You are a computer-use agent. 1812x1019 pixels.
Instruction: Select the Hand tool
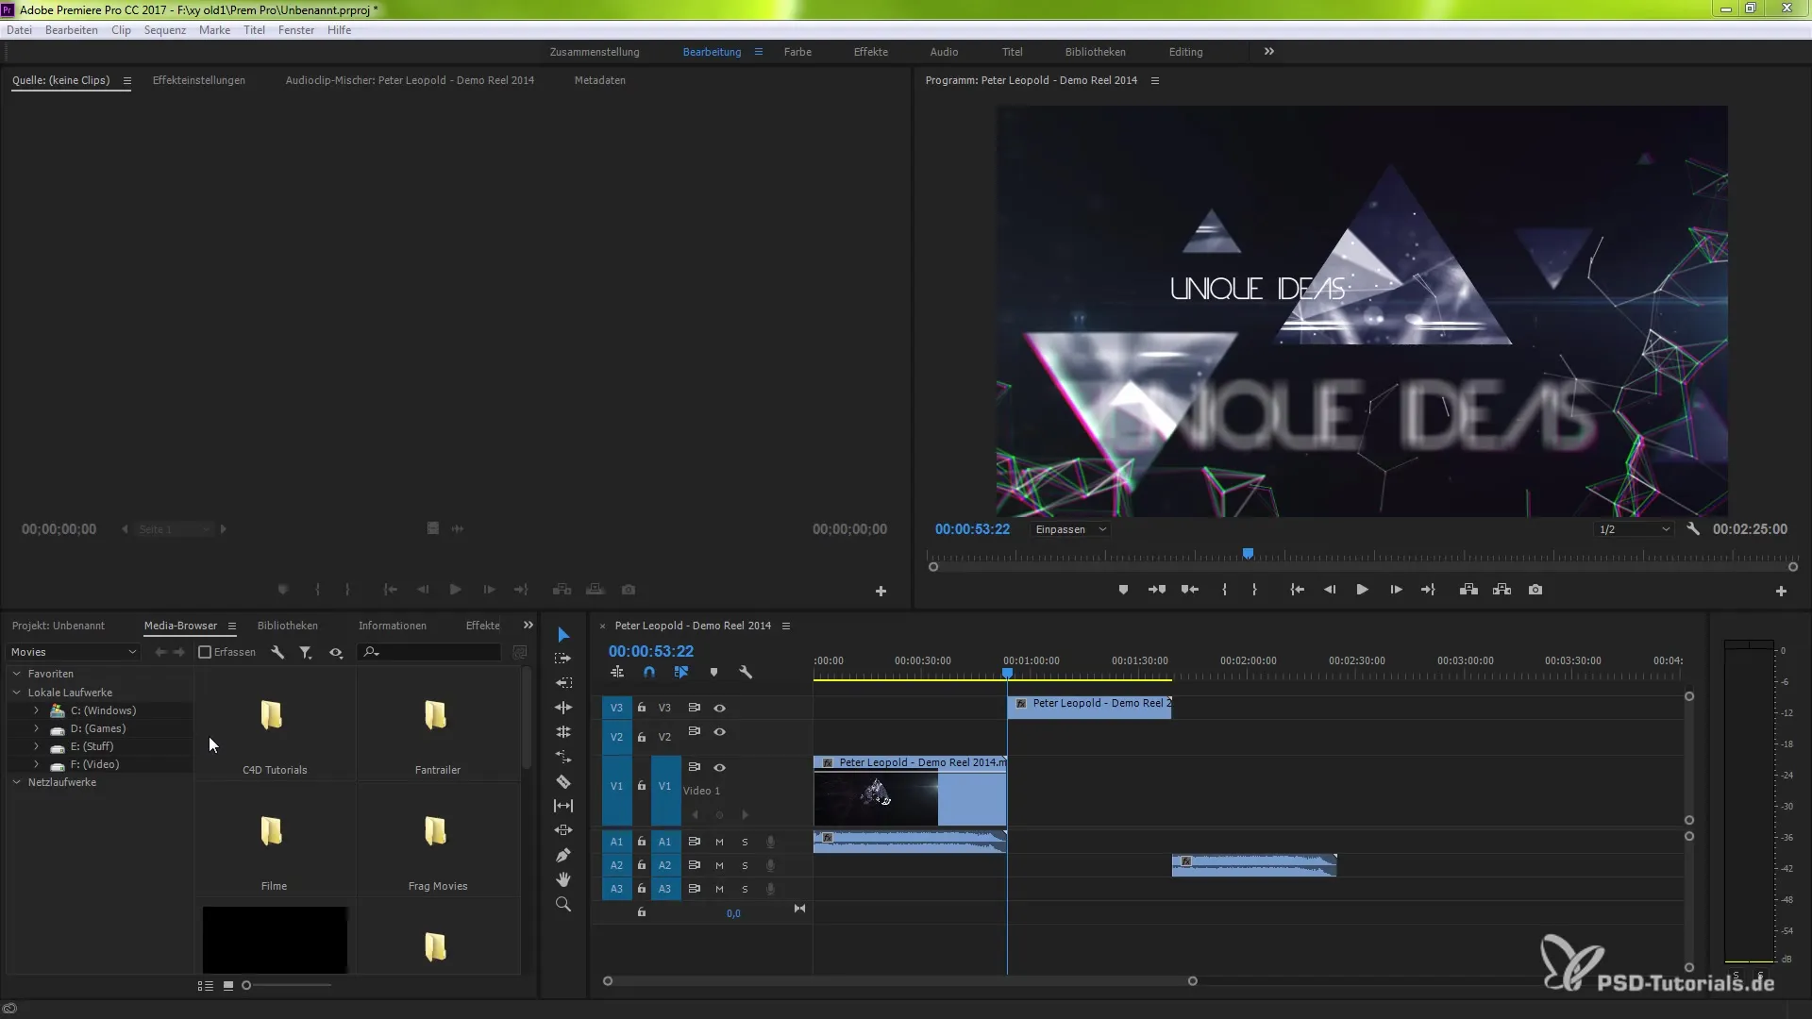[563, 879]
